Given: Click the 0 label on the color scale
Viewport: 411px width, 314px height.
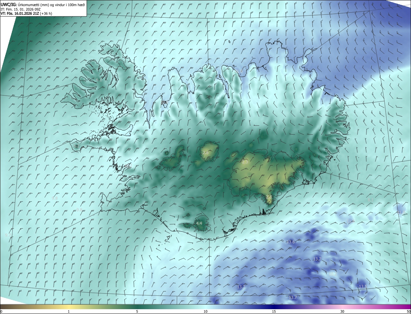Looking at the screenshot, I should click(x=1, y=312).
